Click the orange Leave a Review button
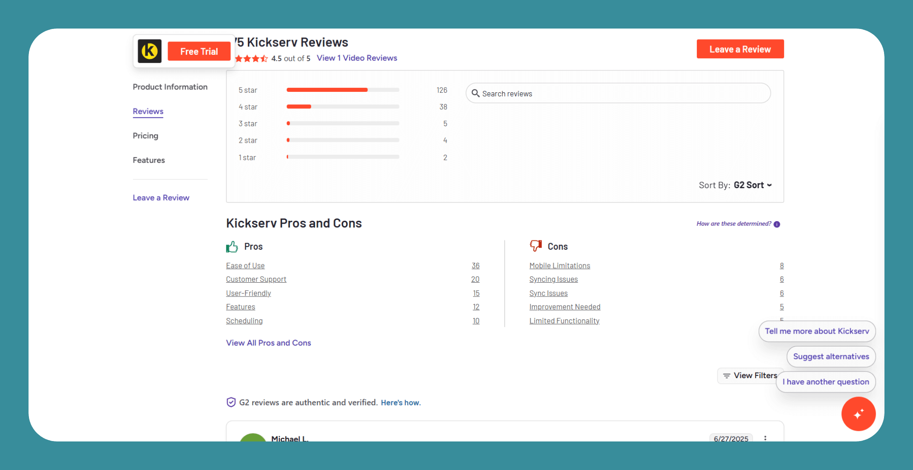The image size is (913, 470). pos(740,49)
